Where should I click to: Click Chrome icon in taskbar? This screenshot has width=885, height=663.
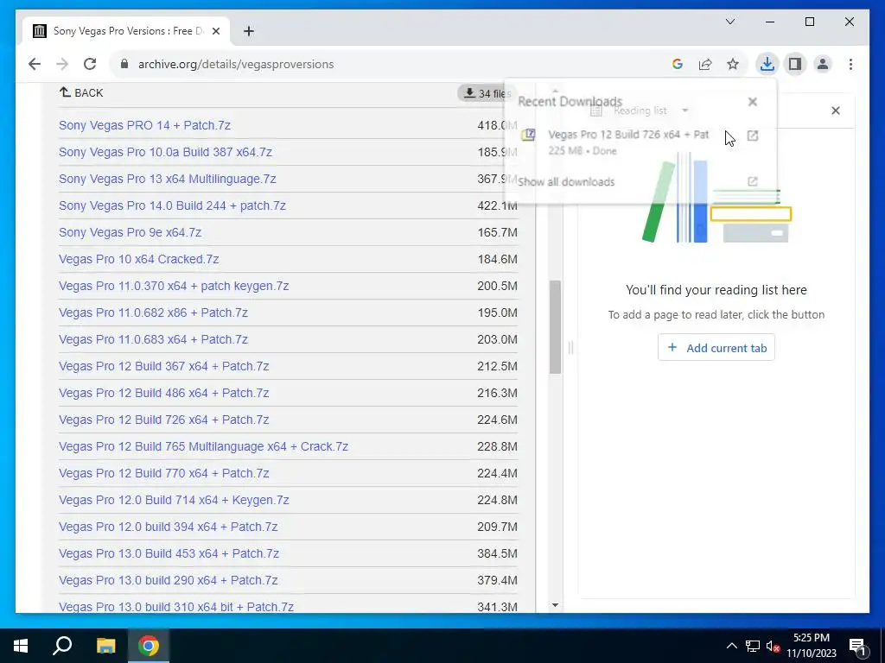[149, 646]
